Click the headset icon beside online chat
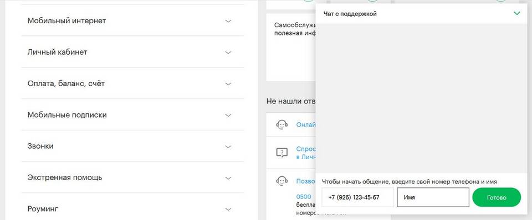This screenshot has height=220, width=532. tap(282, 124)
